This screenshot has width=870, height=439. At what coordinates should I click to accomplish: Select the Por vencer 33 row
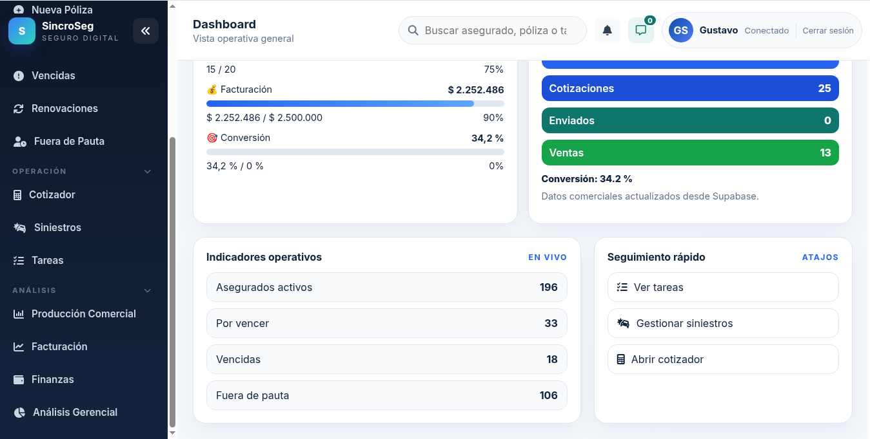click(387, 323)
